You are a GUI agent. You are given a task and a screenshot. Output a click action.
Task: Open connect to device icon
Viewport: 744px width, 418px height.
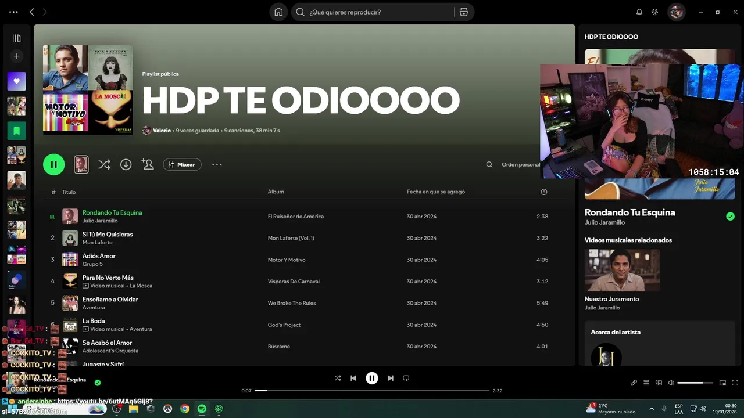(x=659, y=383)
